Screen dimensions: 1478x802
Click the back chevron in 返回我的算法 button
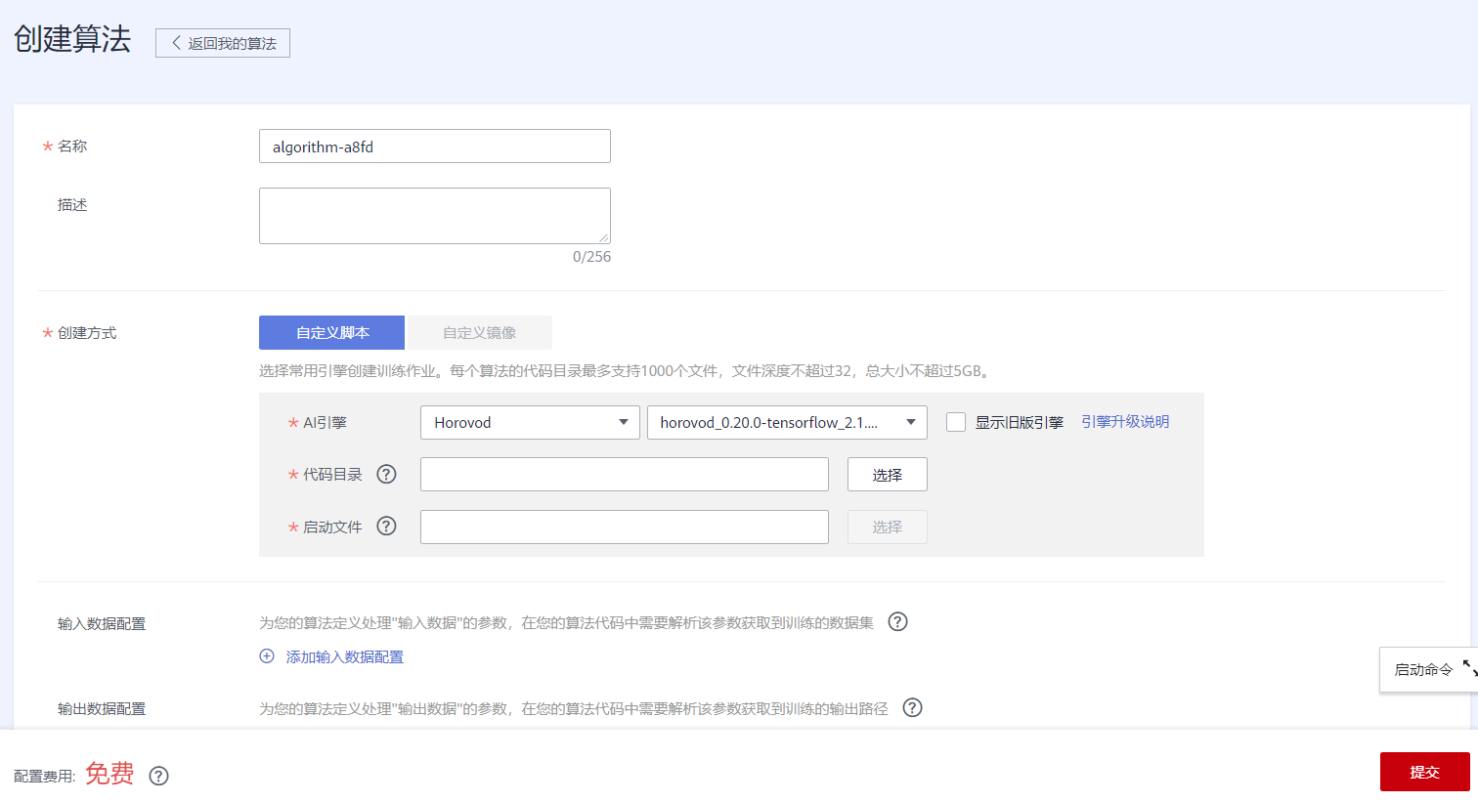[174, 43]
